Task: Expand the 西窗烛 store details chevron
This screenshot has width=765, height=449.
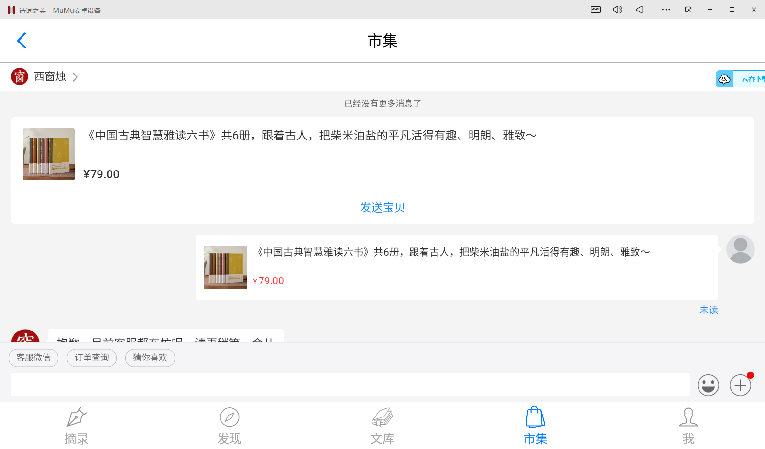Action: coord(75,76)
